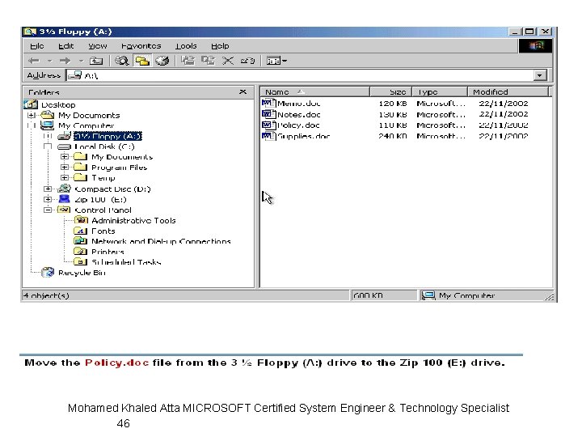Open the File menu

37,46
